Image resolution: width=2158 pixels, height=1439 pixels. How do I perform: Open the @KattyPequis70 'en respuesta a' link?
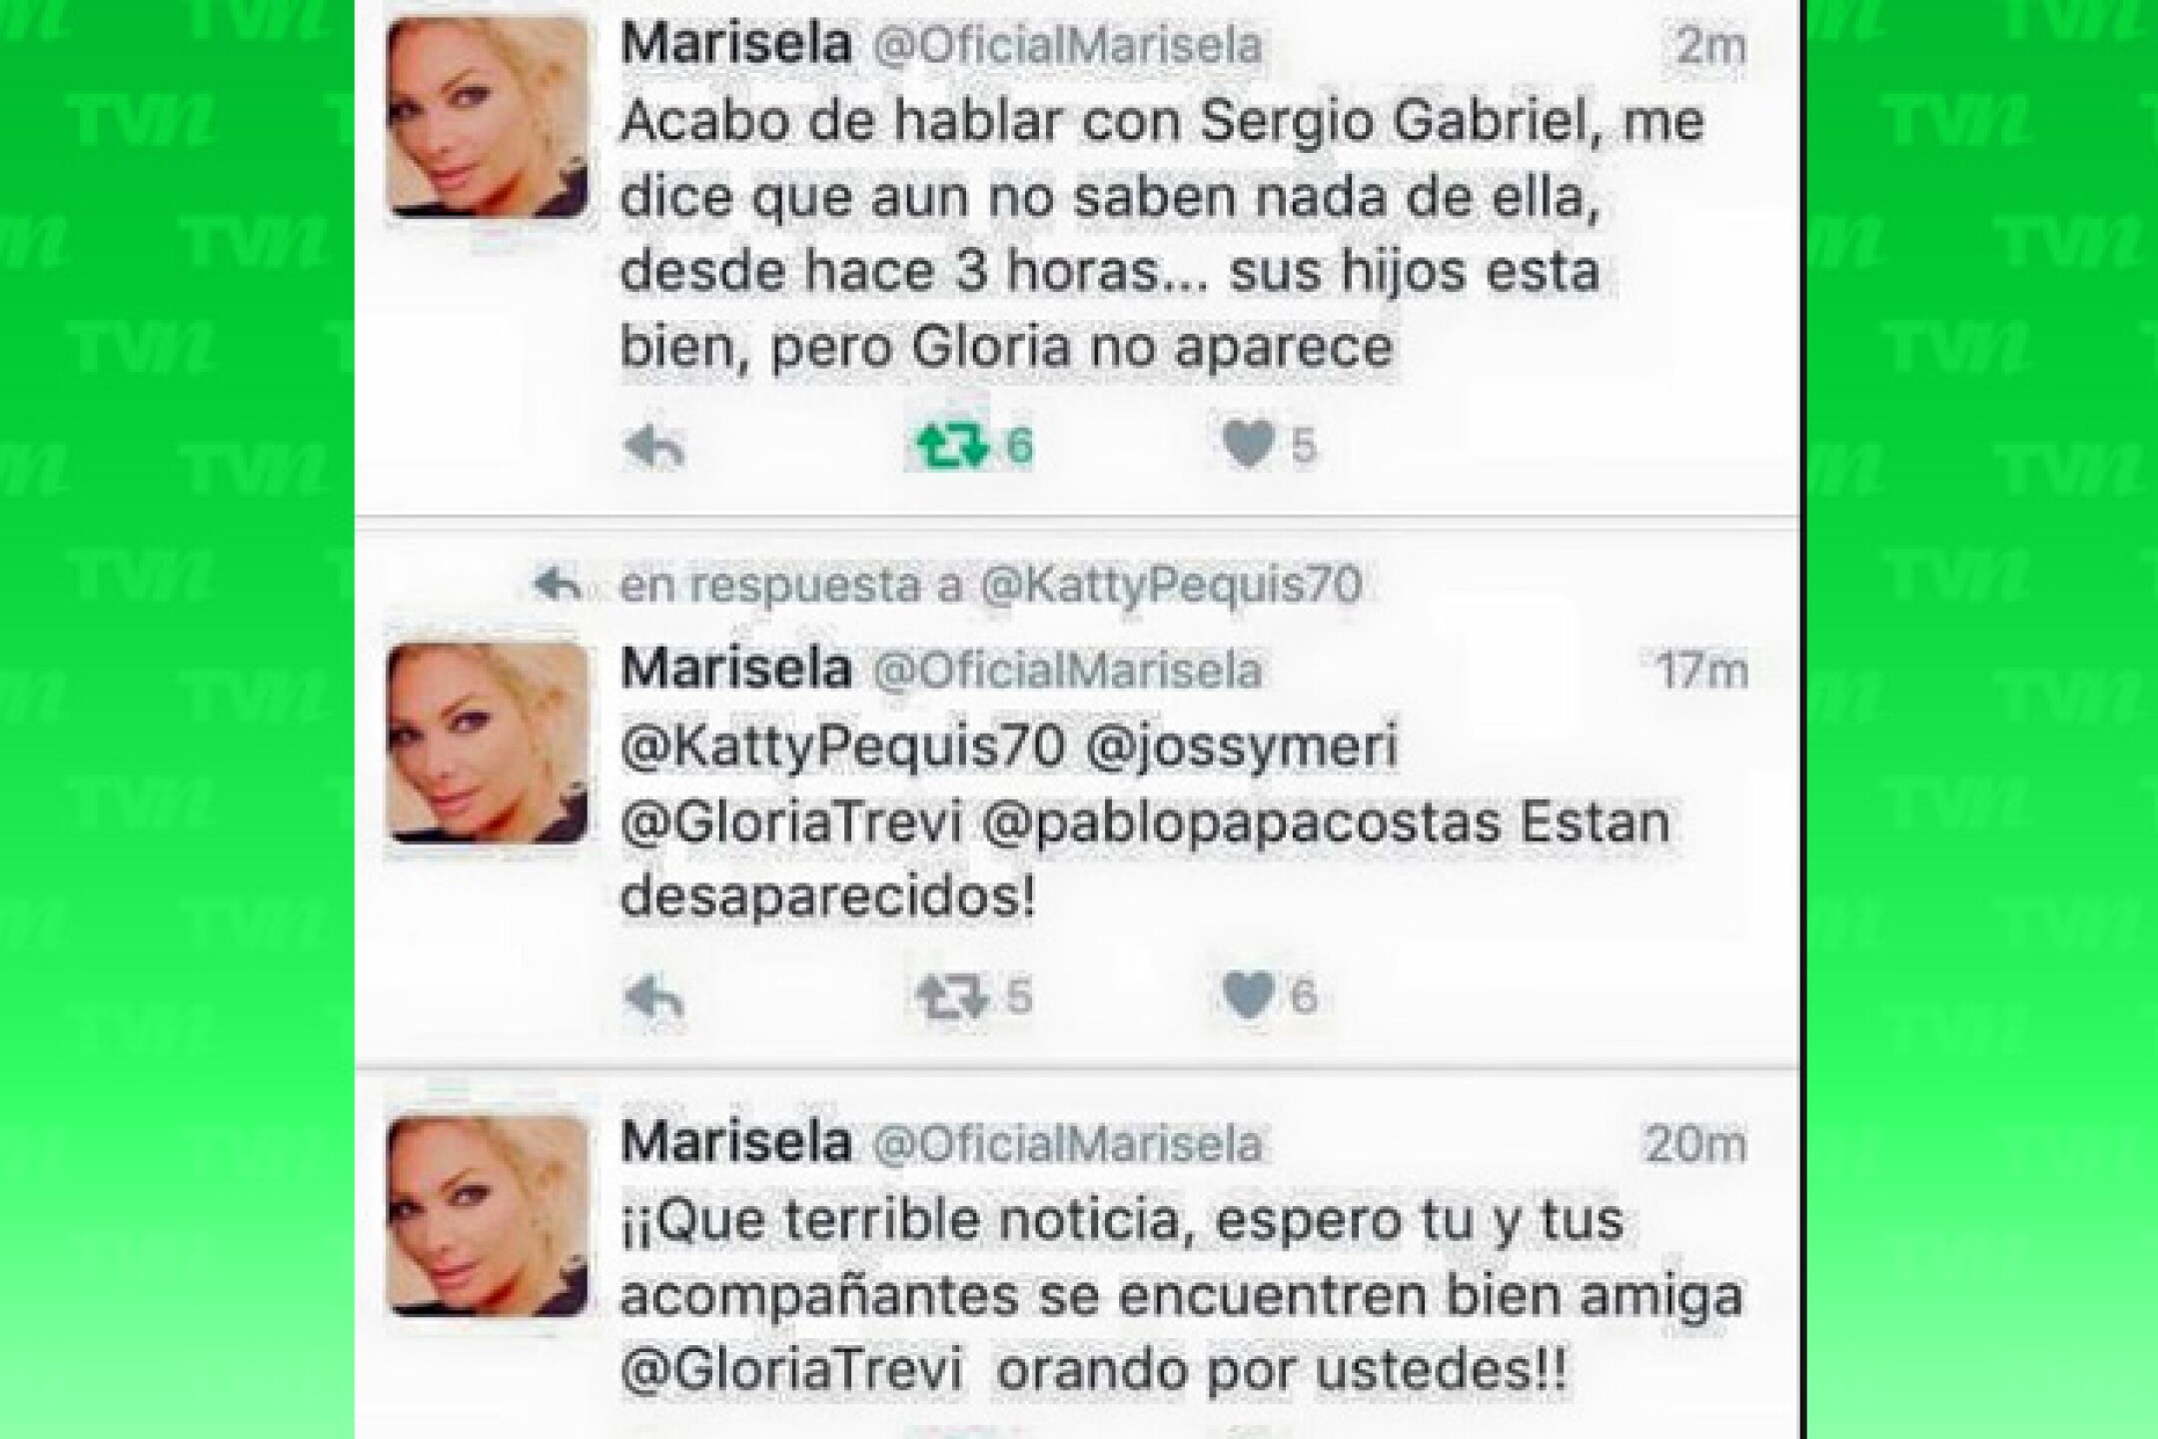pos(1171,586)
